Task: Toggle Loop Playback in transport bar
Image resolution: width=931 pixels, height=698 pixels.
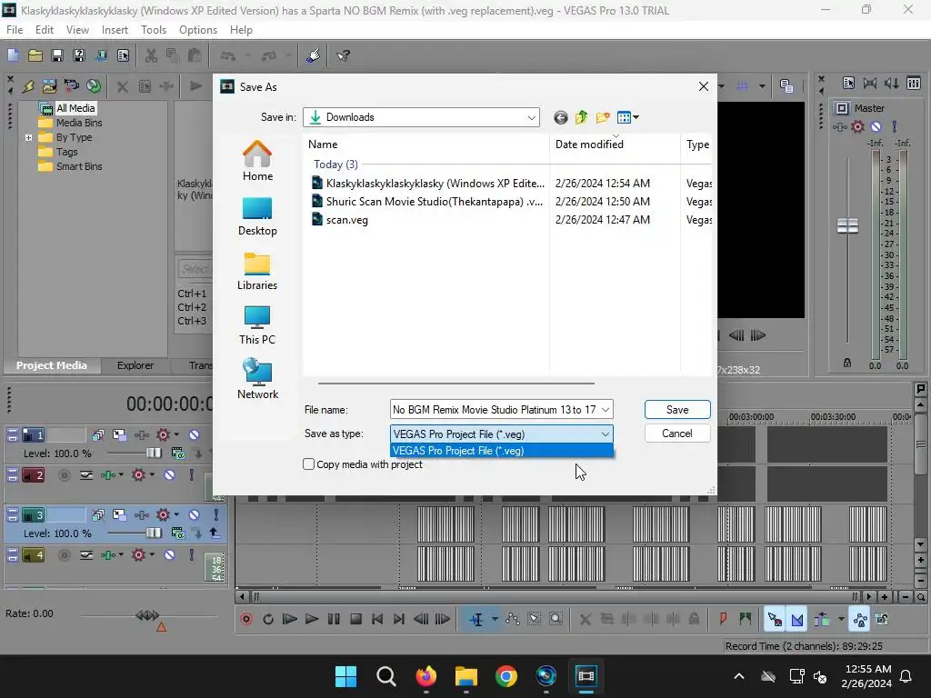Action: pos(268,619)
